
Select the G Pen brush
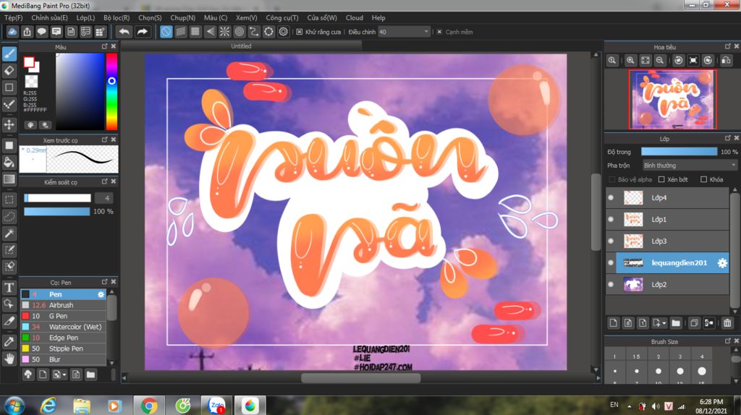pyautogui.click(x=64, y=316)
